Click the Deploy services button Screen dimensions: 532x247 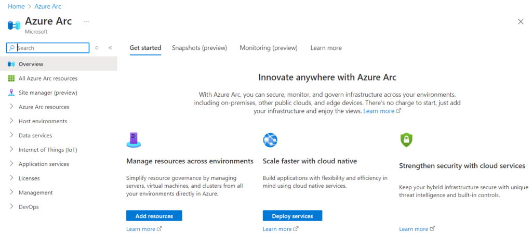coord(292,216)
